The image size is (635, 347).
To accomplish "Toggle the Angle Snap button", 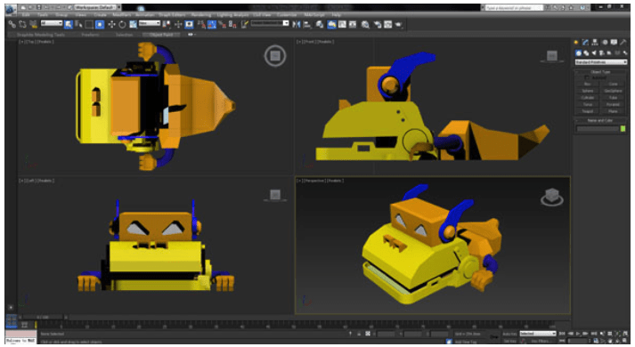I will coord(212,25).
